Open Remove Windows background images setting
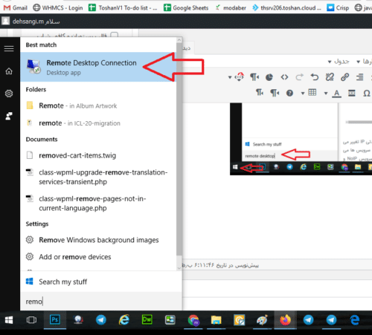Image resolution: width=372 pixels, height=335 pixels. pos(98,240)
